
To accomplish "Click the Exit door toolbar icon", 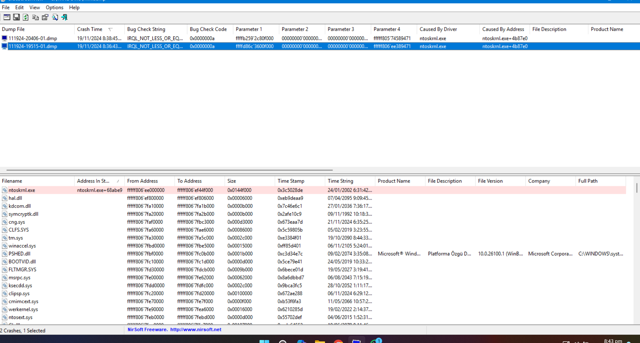I will (64, 17).
